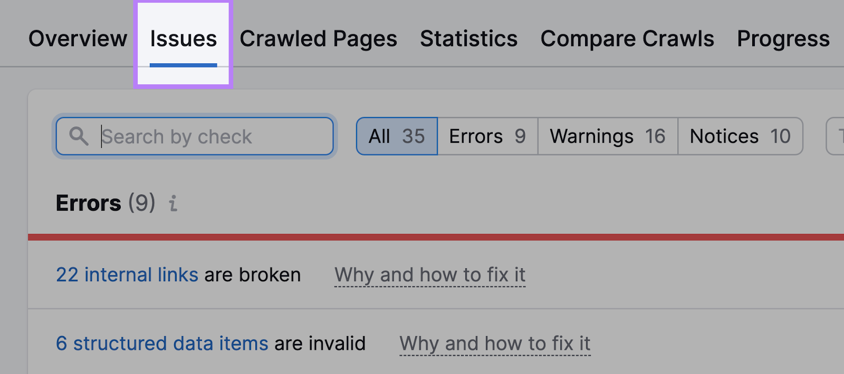Open fix instructions for structured data issue

pos(494,343)
